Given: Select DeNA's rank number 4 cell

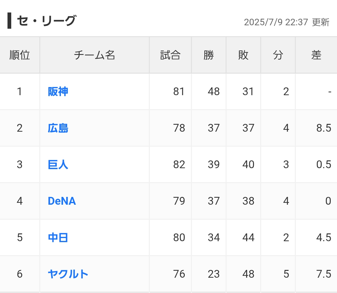Looking at the screenshot, I should tap(20, 201).
